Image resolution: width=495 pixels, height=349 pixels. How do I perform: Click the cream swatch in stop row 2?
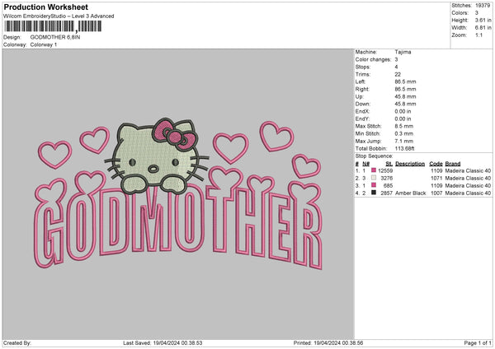click(x=374, y=178)
